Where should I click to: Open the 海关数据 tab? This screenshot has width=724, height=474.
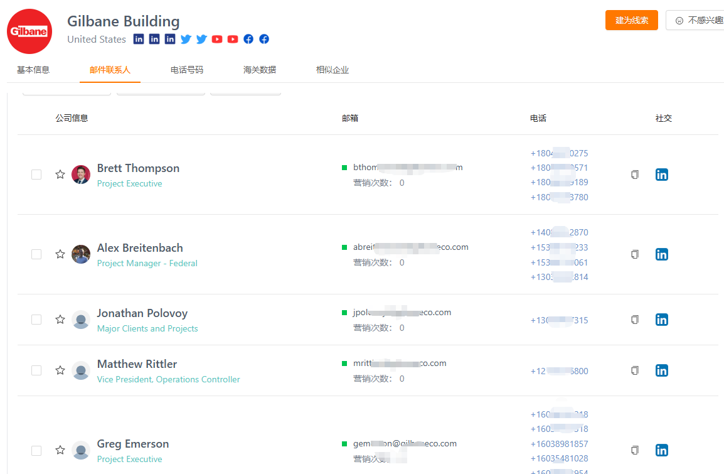tap(260, 70)
